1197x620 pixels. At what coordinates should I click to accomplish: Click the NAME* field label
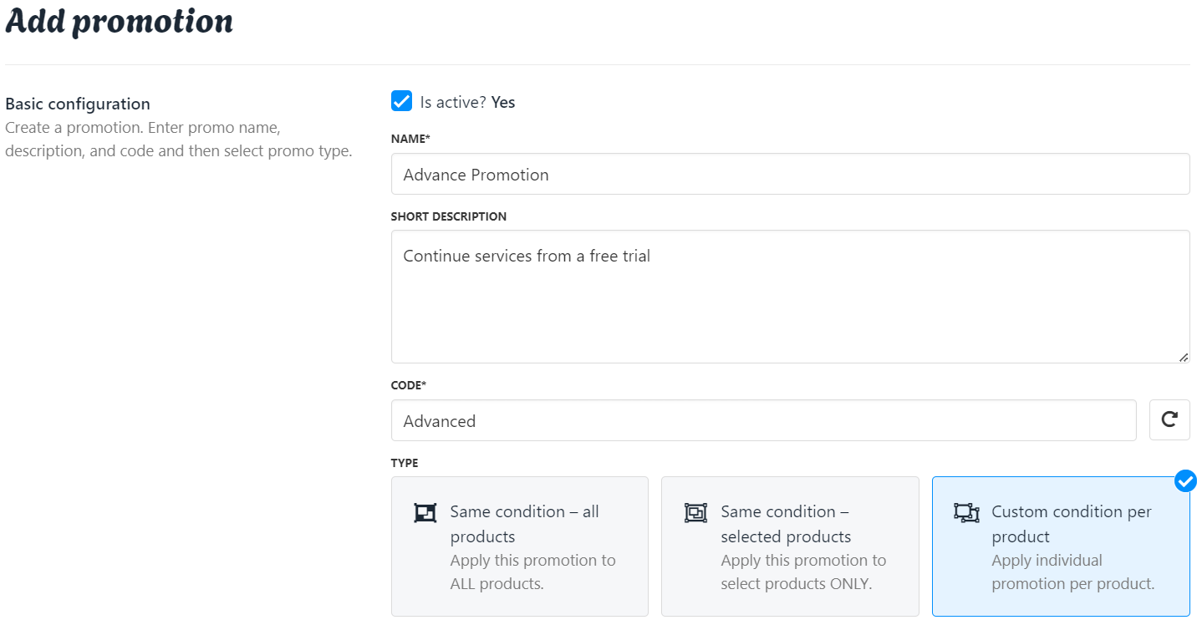click(x=410, y=139)
